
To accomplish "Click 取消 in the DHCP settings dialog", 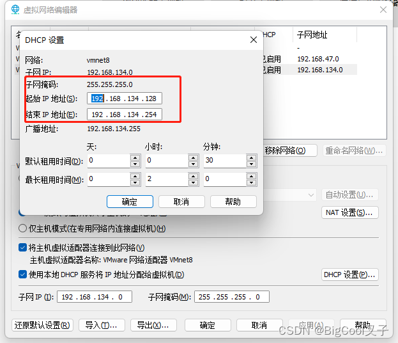I will click(181, 202).
